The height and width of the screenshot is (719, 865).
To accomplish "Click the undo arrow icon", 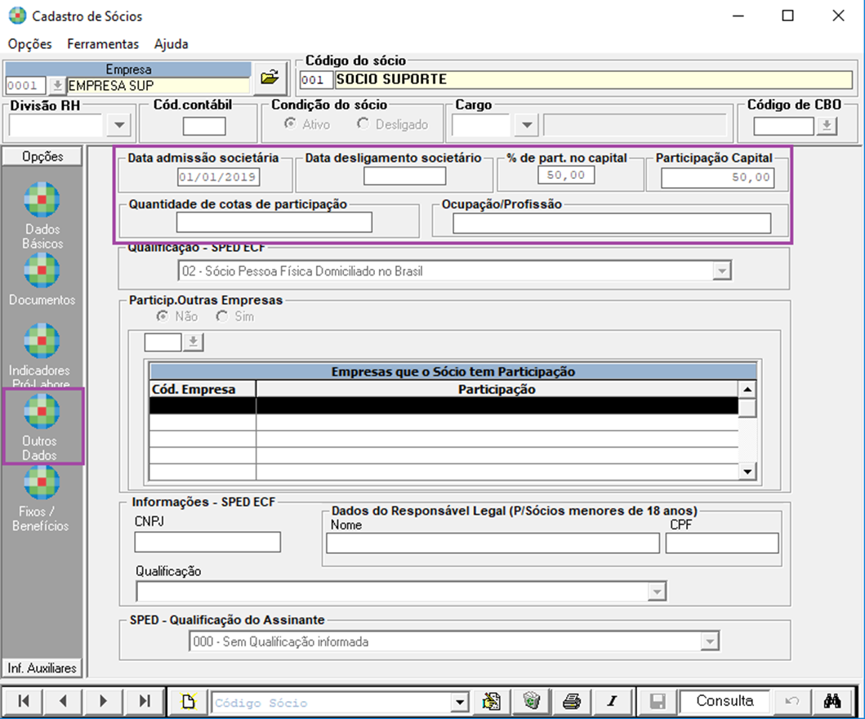I will [x=792, y=701].
